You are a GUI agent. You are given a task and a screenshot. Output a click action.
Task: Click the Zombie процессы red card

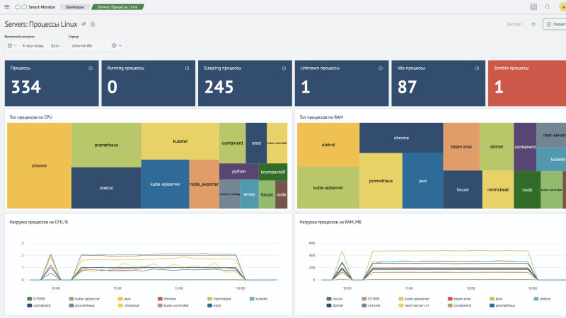point(527,83)
